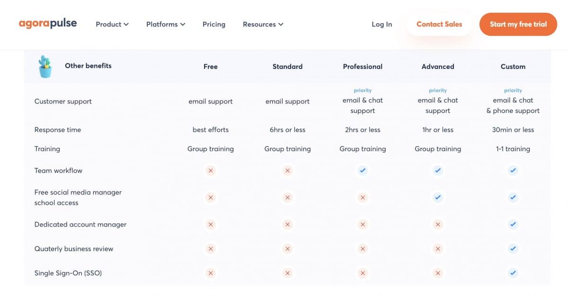Image resolution: width=568 pixels, height=296 pixels.
Task: Click the Custom plan column header
Action: [x=513, y=67]
